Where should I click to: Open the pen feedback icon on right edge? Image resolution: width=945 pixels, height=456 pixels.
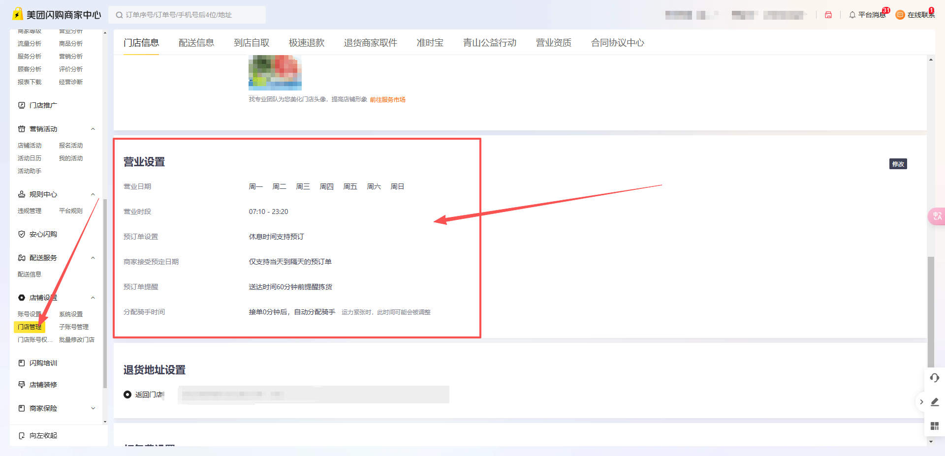(935, 402)
